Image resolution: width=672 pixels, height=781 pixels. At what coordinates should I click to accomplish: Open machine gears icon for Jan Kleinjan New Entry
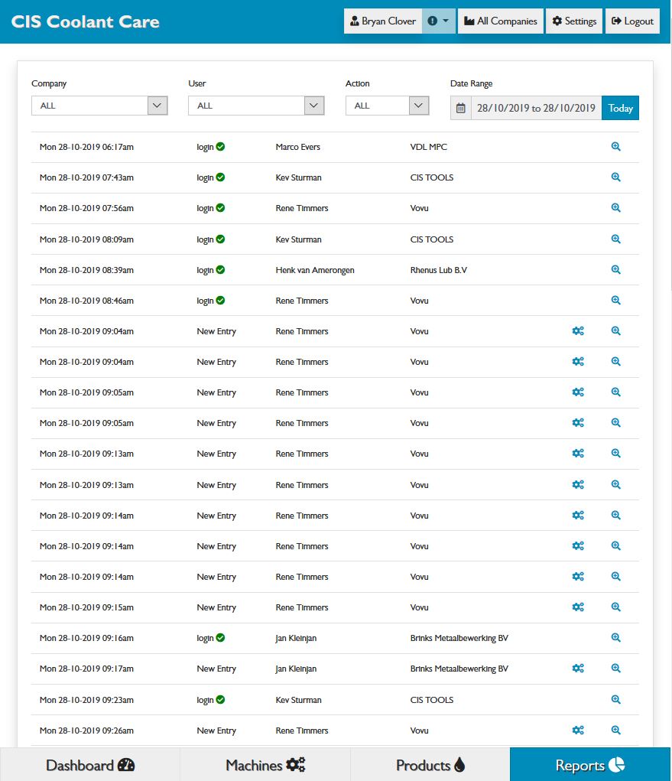pyautogui.click(x=578, y=669)
